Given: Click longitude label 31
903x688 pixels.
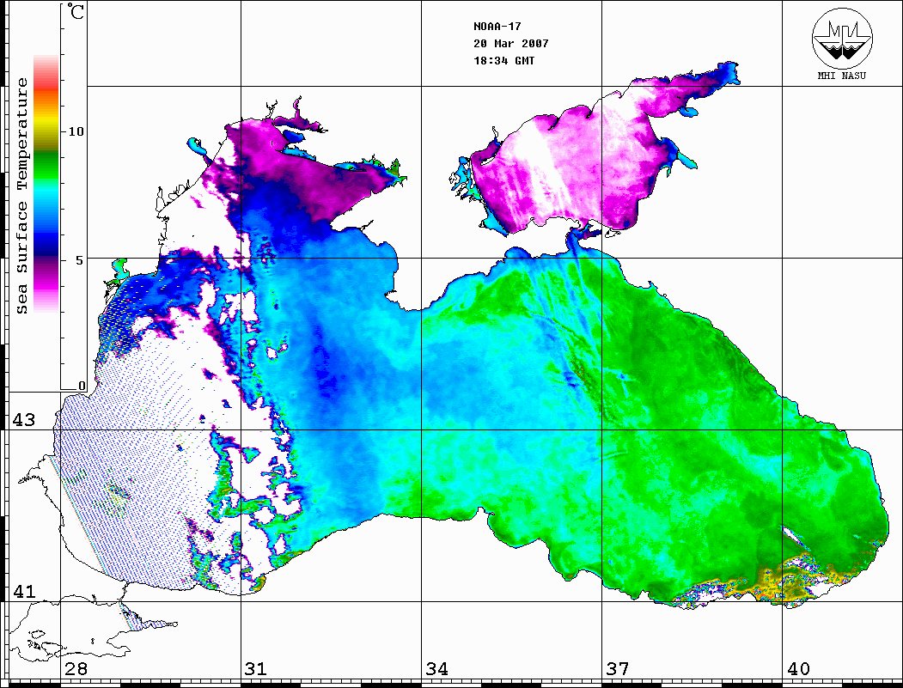Looking at the screenshot, I should coord(256,669).
